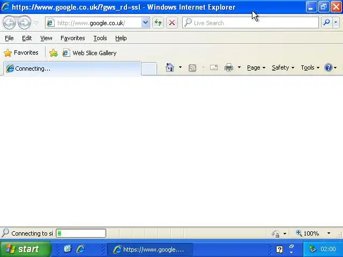Screen dimensions: 343x257
Task: Select the Connecting... tab
Action: [72, 69]
